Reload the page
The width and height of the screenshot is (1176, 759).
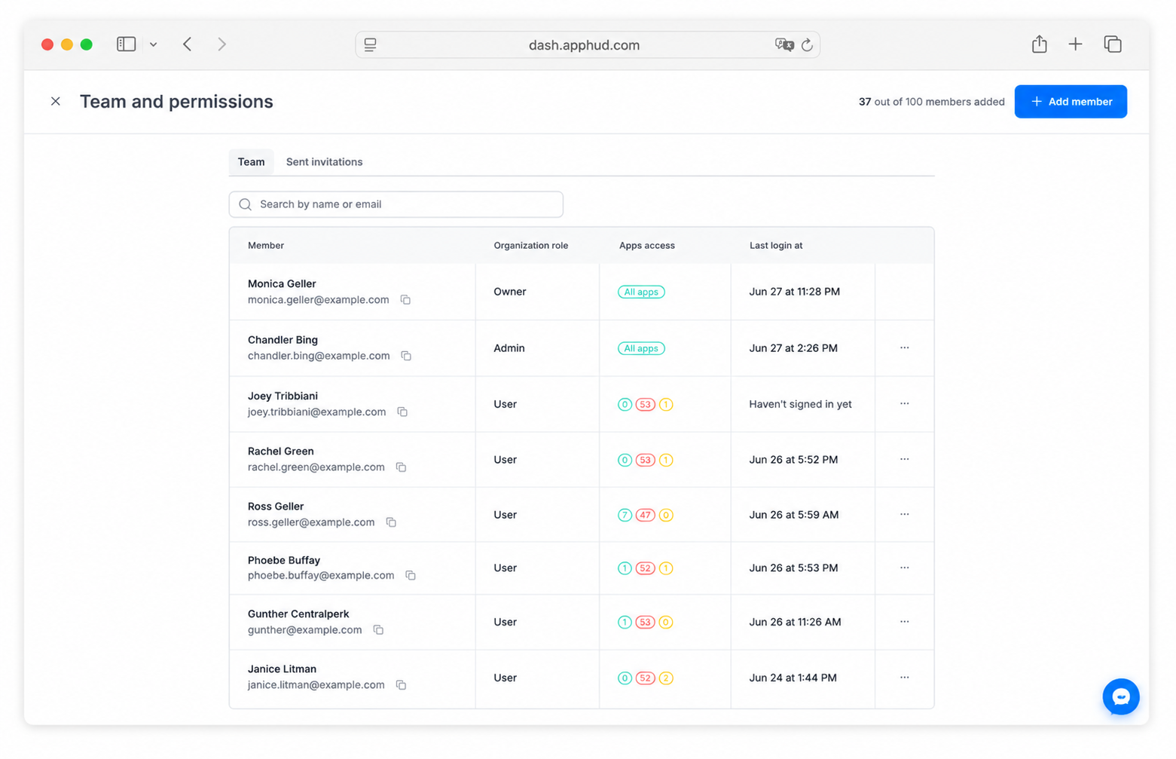pos(807,45)
